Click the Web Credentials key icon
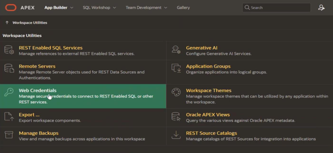This screenshot has height=153, width=333. coord(9,92)
